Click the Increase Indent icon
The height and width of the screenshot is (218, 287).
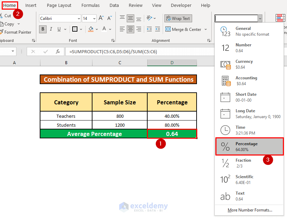(x=158, y=29)
